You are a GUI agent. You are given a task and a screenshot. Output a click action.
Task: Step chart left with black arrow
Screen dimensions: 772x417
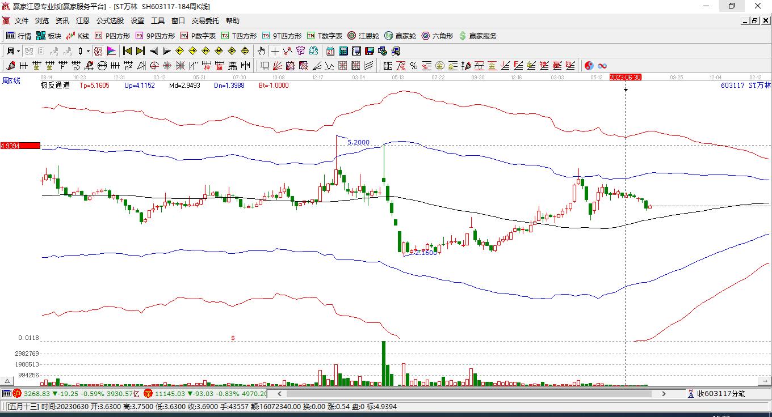[153, 51]
